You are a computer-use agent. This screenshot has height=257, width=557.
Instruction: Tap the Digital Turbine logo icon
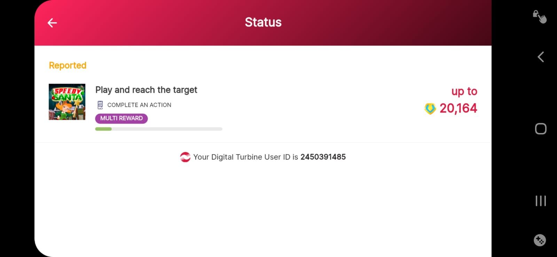(185, 157)
